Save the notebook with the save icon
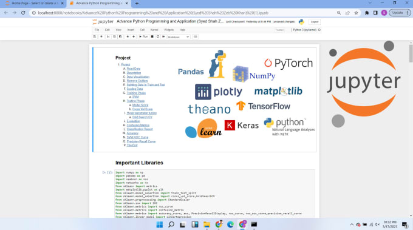Image resolution: width=413 pixels, height=230 pixels. tap(95, 37)
